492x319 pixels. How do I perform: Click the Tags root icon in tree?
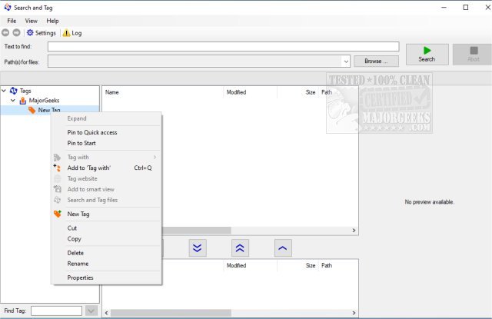pyautogui.click(x=13, y=91)
